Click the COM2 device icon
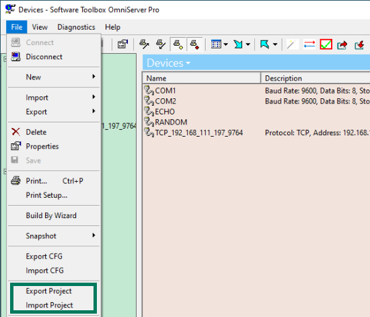370x317 pixels. [149, 101]
